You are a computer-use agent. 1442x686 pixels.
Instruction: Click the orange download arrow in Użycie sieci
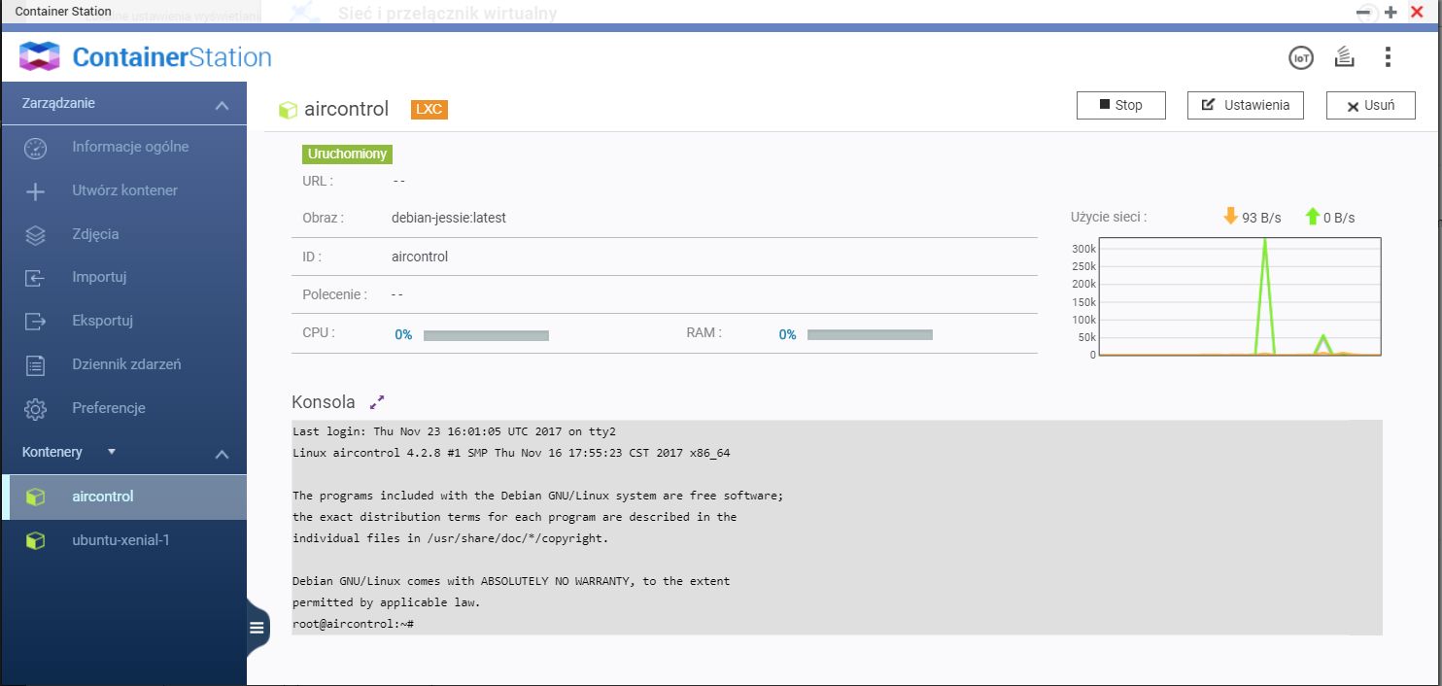[1230, 216]
